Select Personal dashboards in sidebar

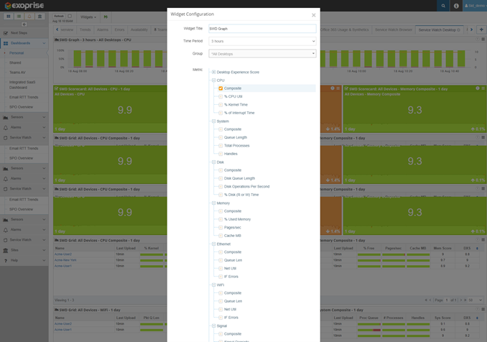tap(17, 53)
